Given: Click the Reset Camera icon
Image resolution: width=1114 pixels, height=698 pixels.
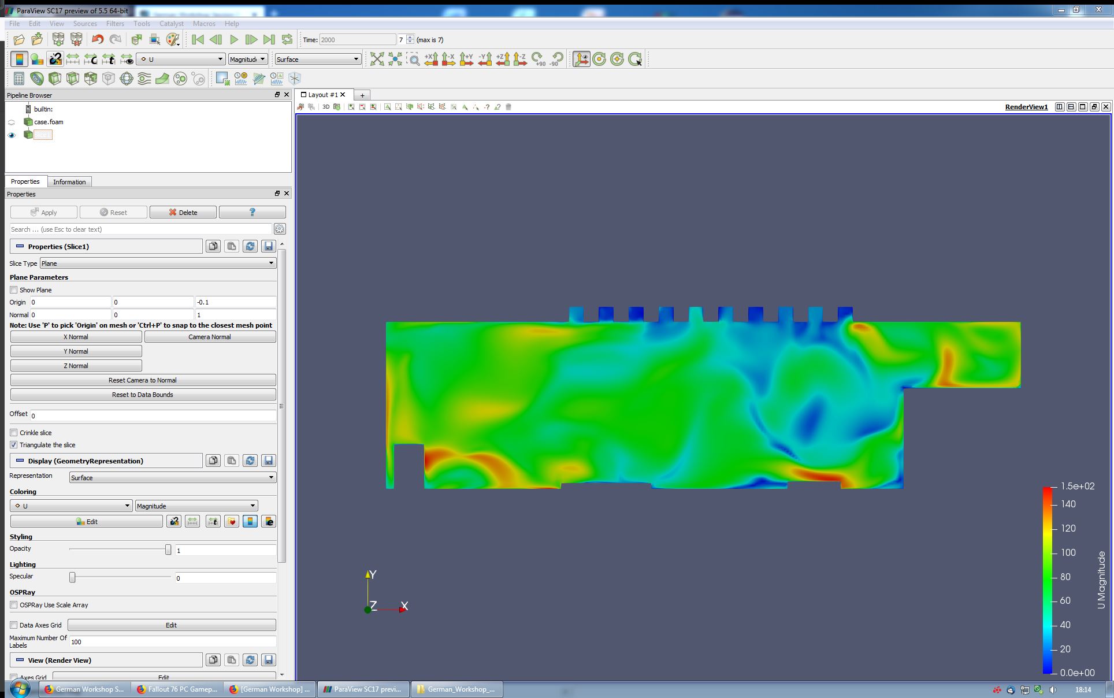Looking at the screenshot, I should (377, 59).
